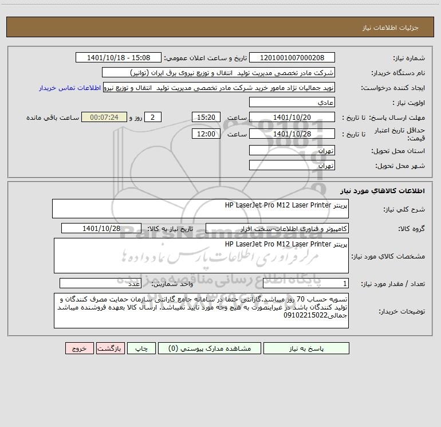The width and height of the screenshot is (441, 427).
Task: Click the شهر محل تحویل label
Action: pyautogui.click(x=400, y=166)
